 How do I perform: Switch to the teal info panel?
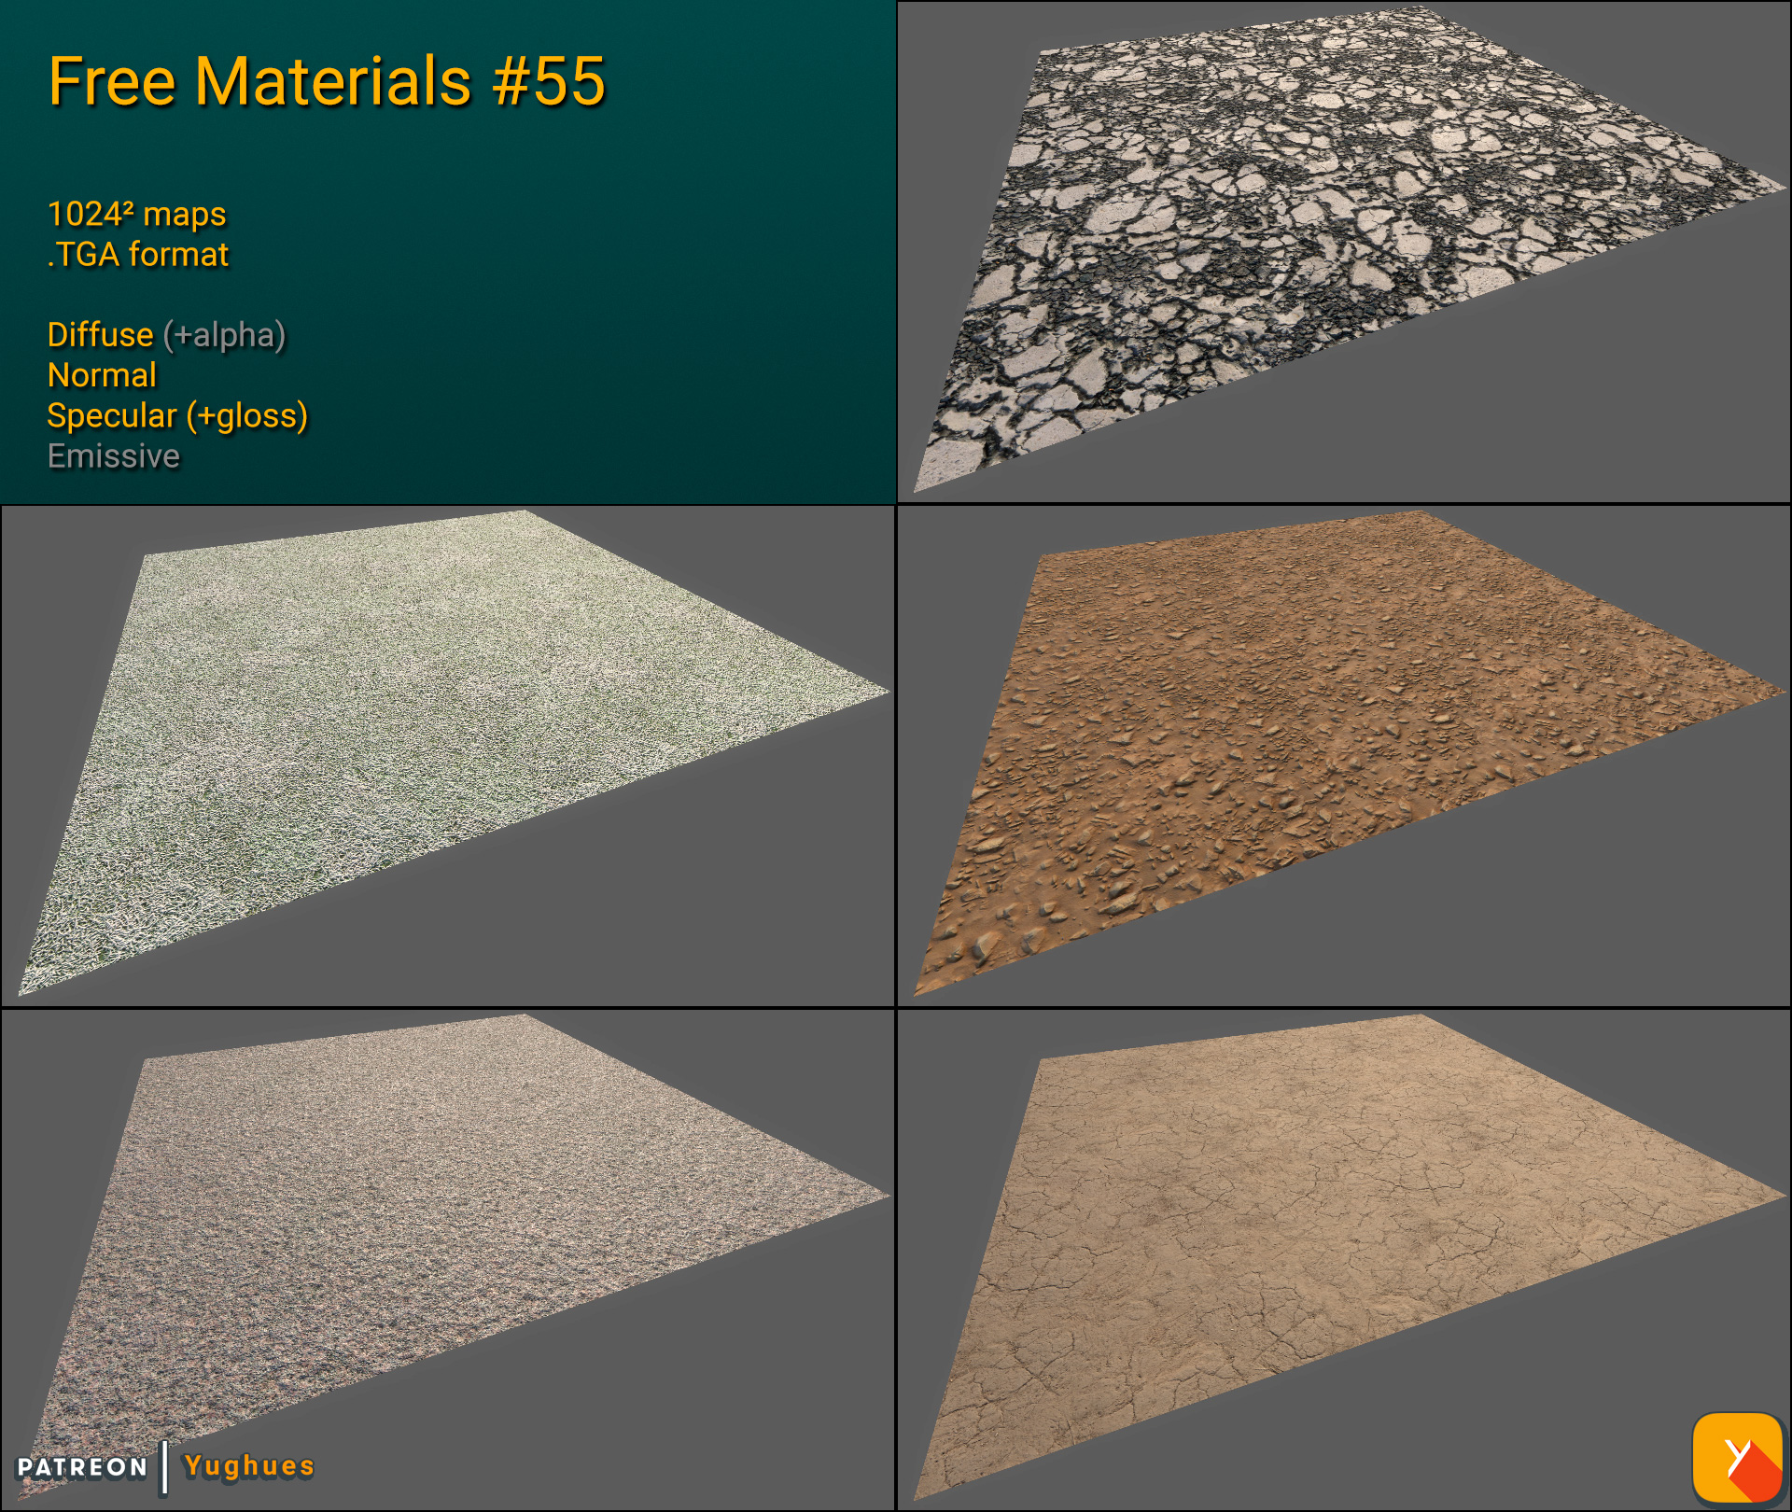pos(607,280)
